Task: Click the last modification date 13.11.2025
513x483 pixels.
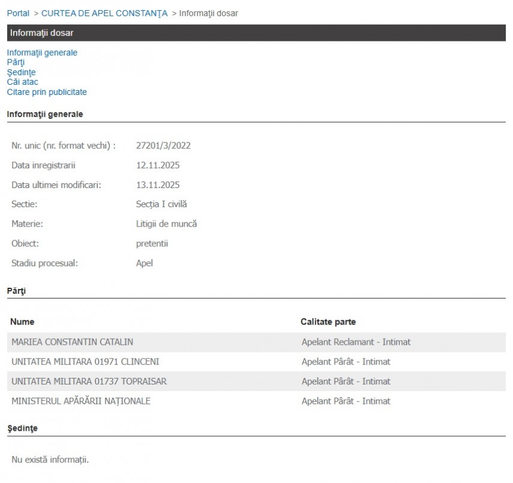Action: click(x=158, y=185)
